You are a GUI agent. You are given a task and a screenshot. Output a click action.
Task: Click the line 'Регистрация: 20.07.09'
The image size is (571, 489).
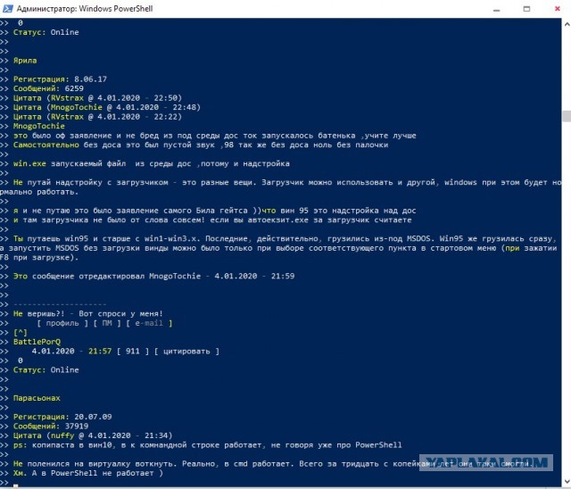(62, 417)
